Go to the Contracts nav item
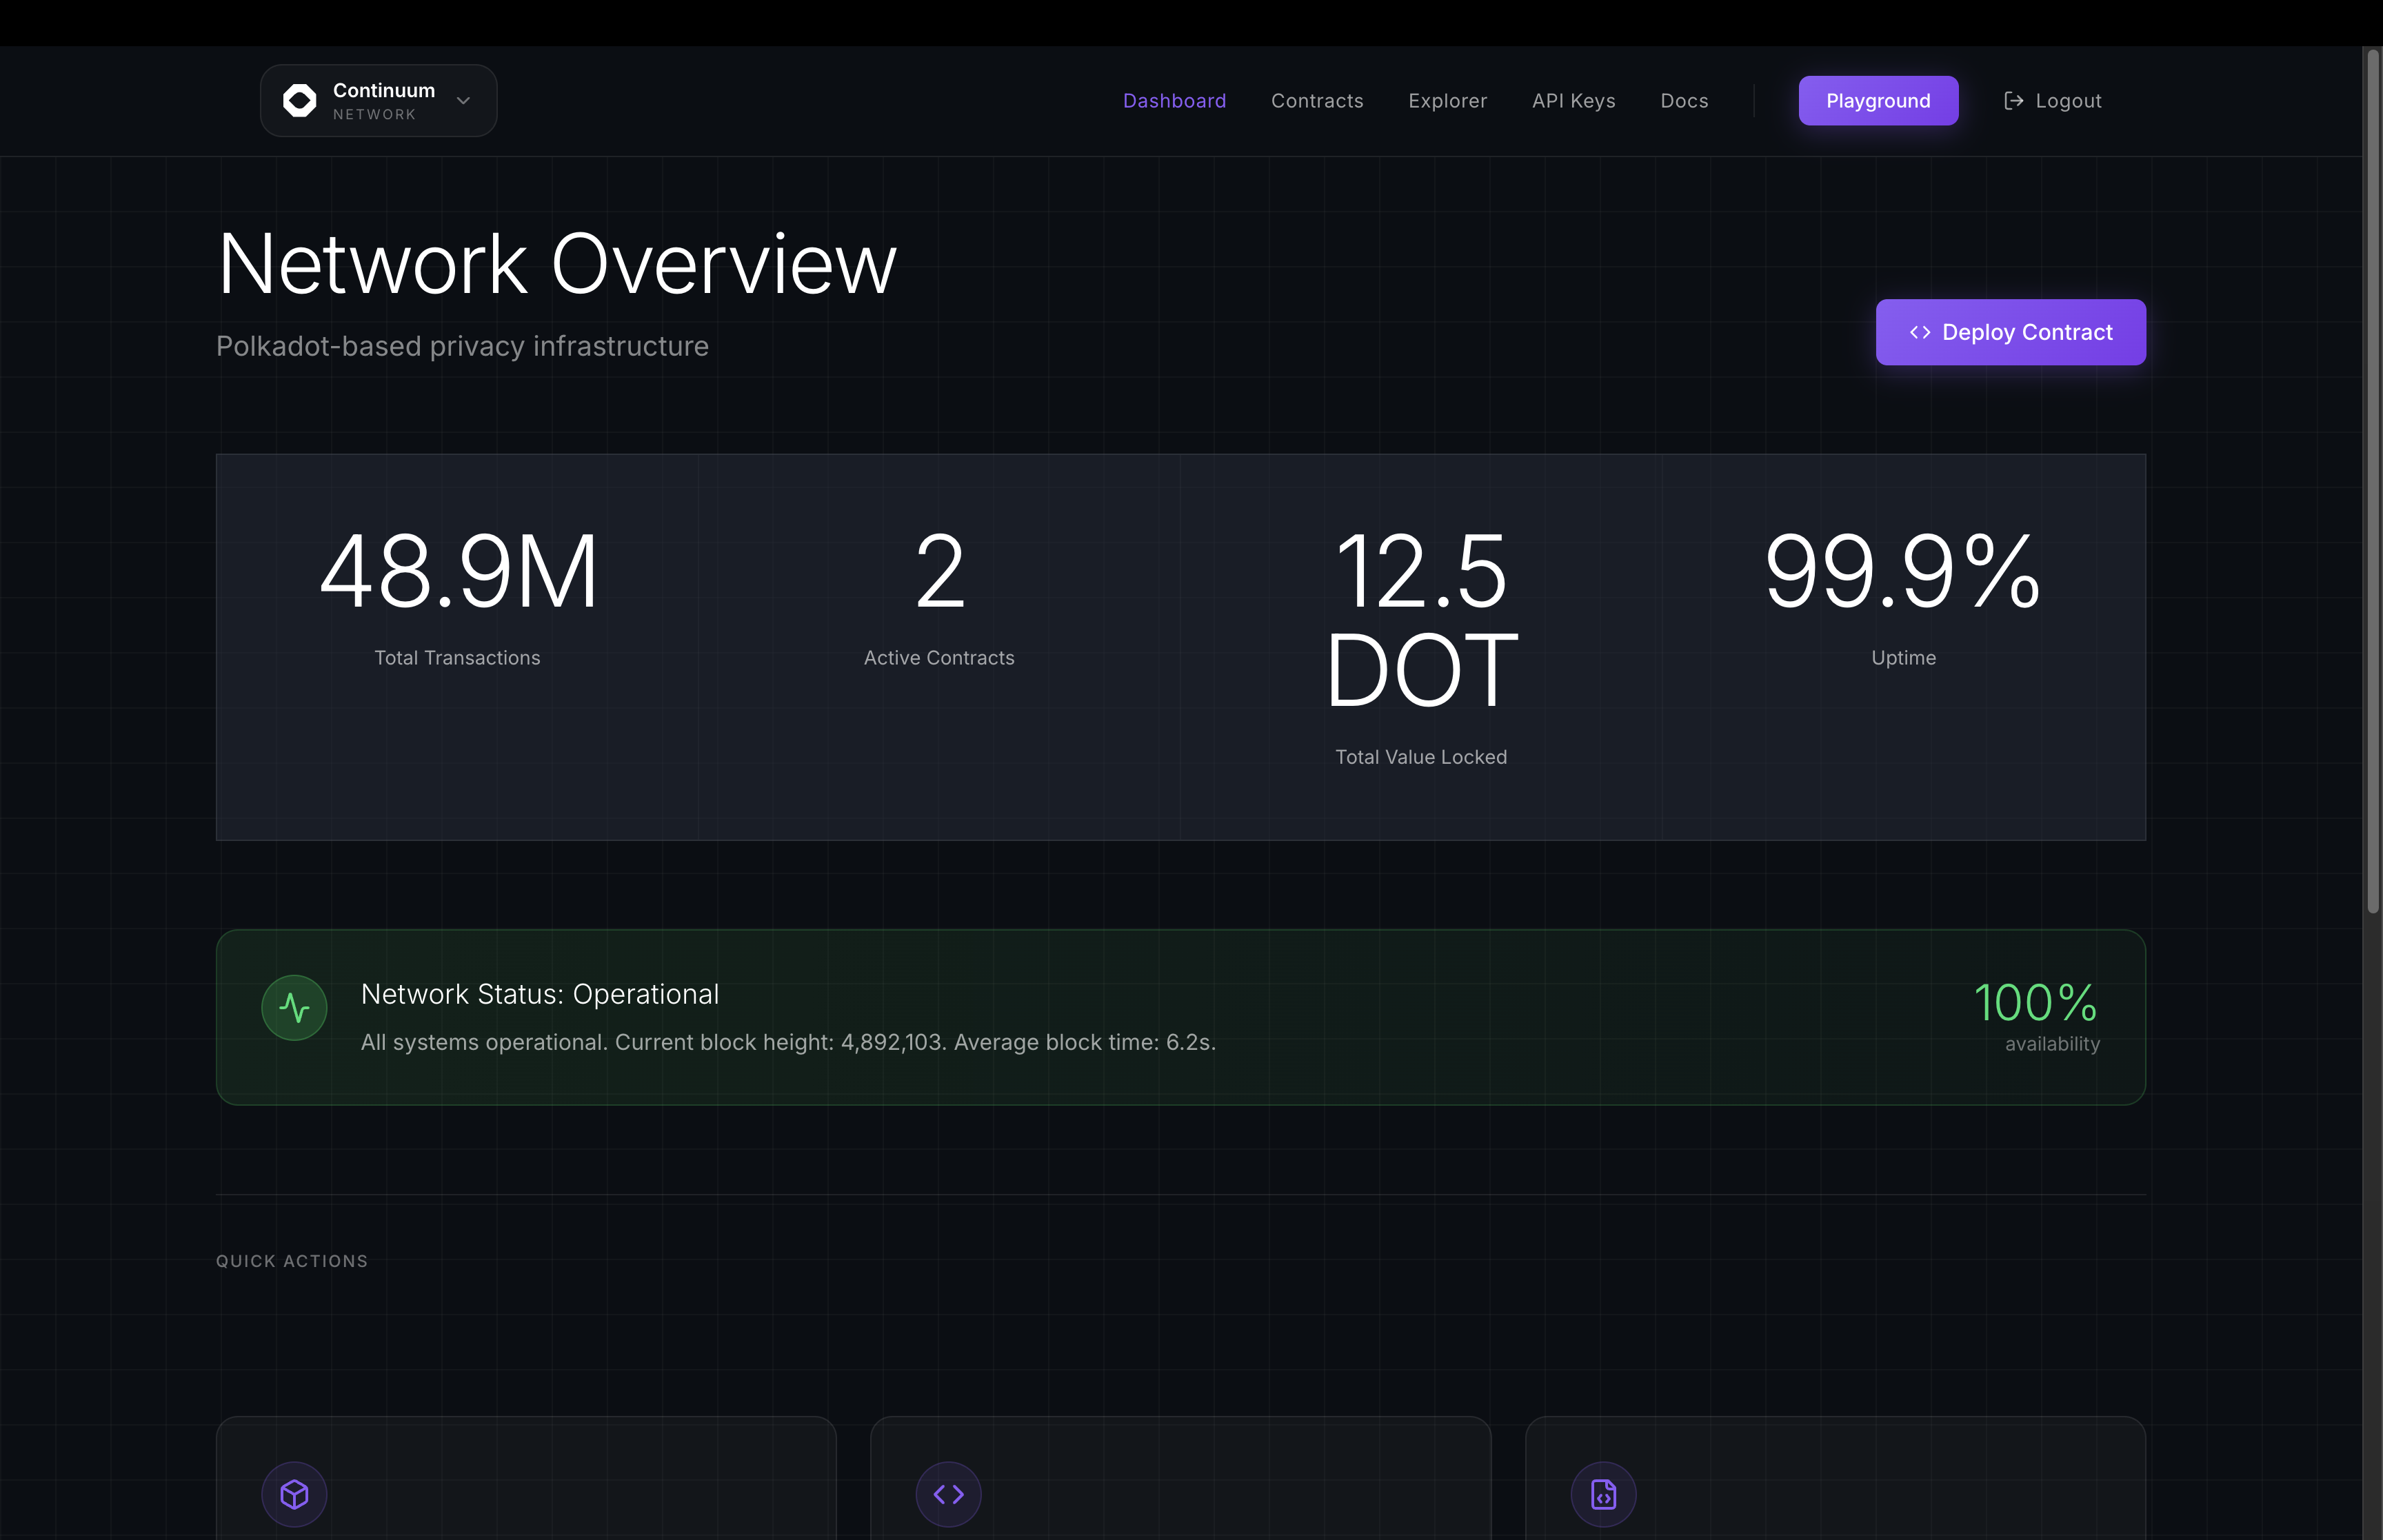 tap(1316, 101)
